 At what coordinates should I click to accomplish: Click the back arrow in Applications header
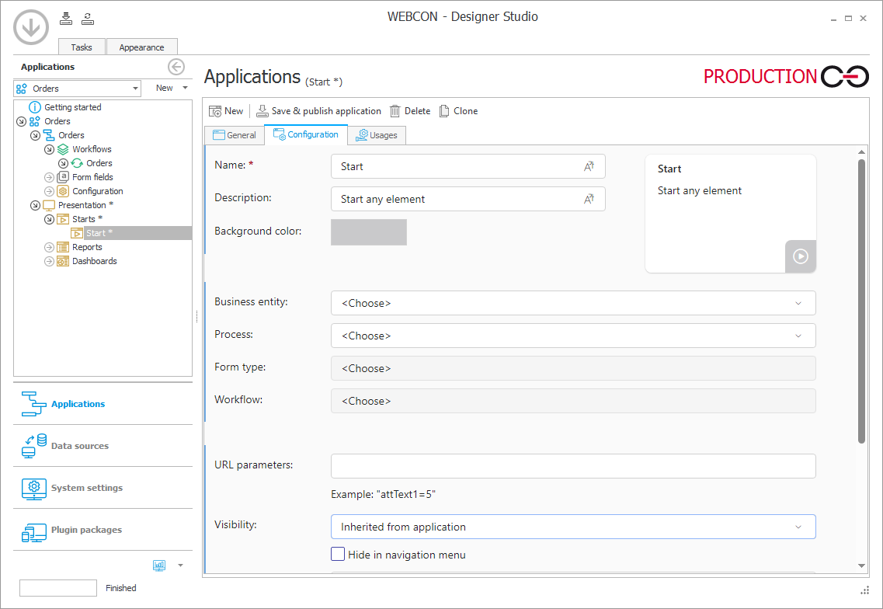pyautogui.click(x=176, y=67)
